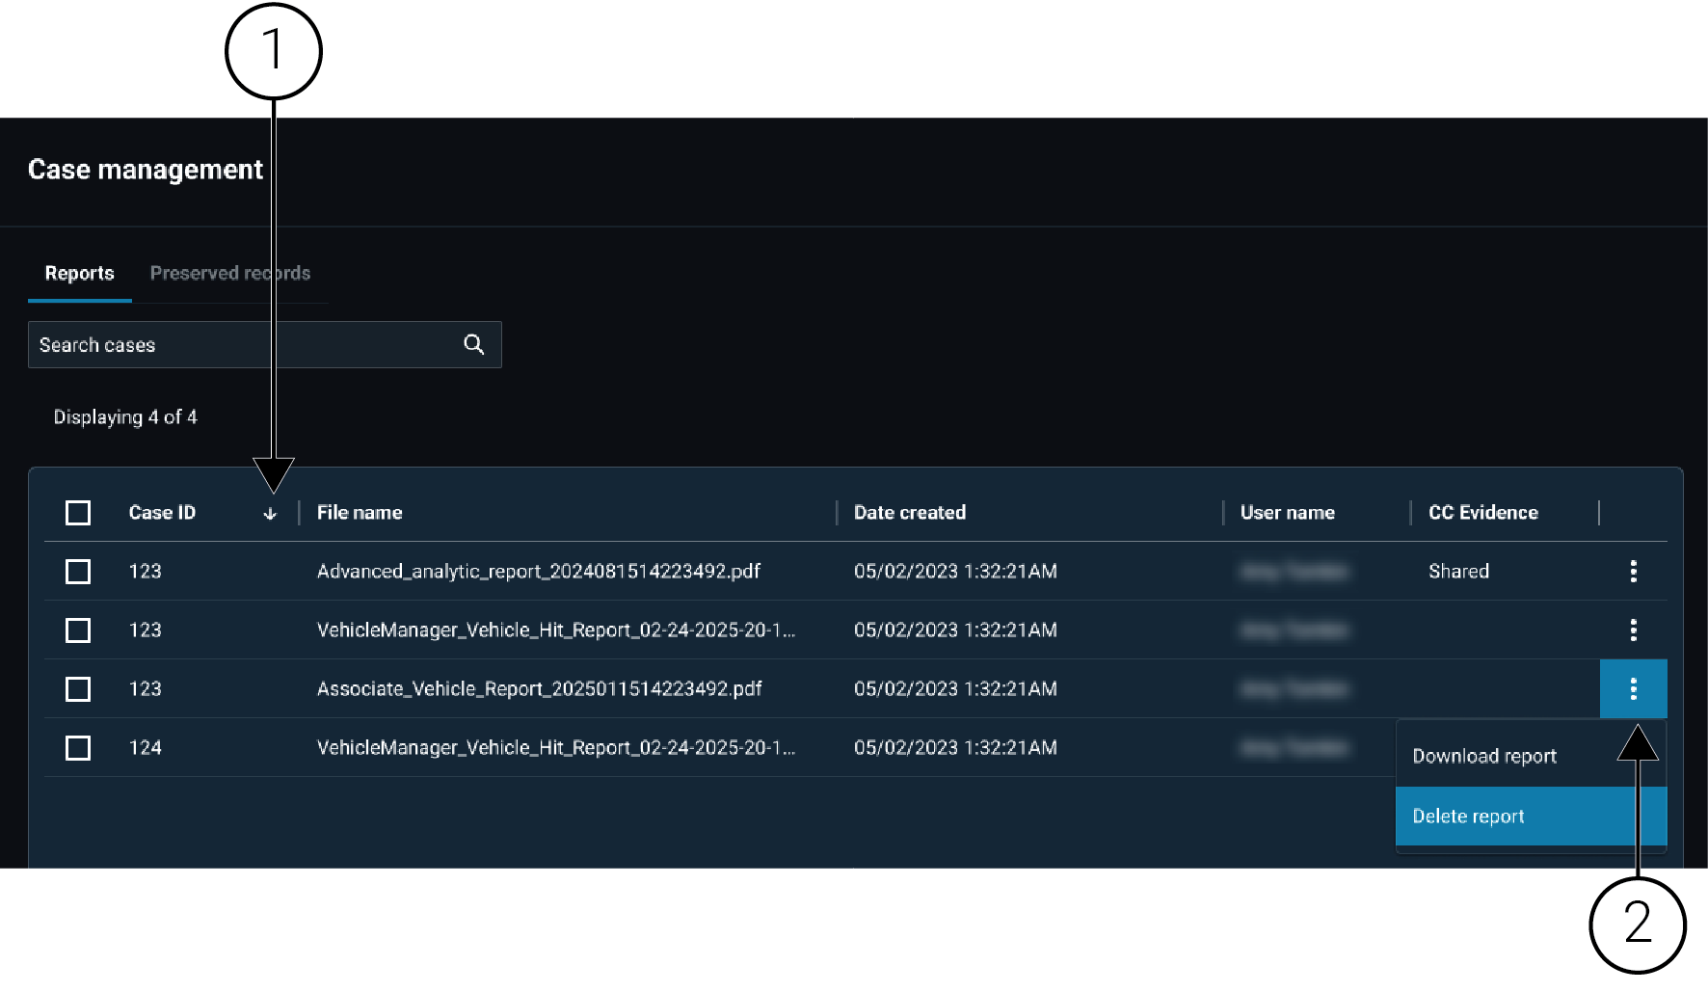Click the search magnifier icon

(x=473, y=344)
